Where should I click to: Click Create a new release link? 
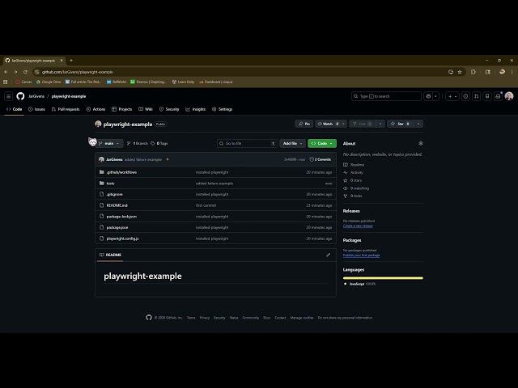point(358,226)
